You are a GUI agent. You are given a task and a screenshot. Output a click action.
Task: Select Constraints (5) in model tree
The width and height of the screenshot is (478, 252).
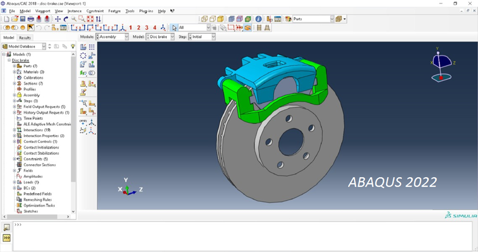[x=36, y=159]
